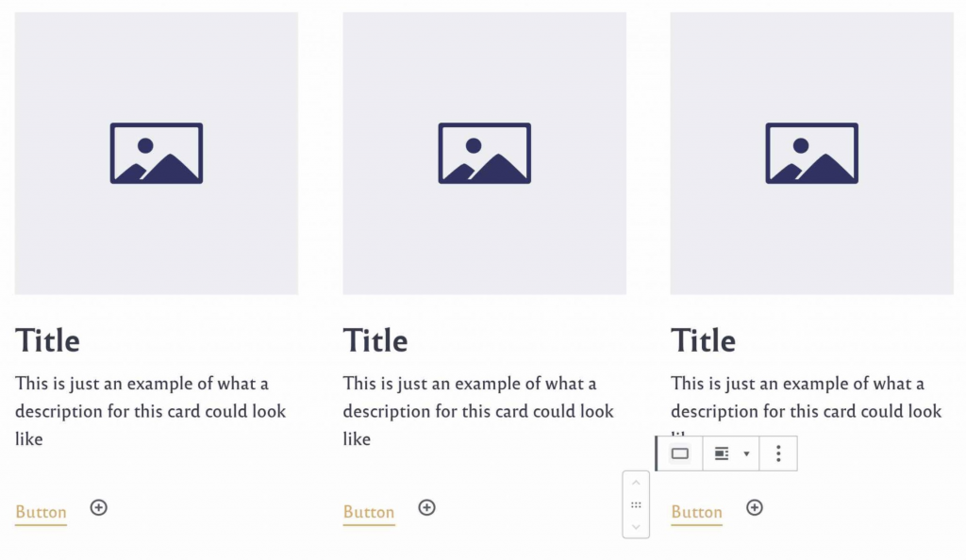966x560 pixels.
Task: Add a button in the third card
Action: [755, 508]
